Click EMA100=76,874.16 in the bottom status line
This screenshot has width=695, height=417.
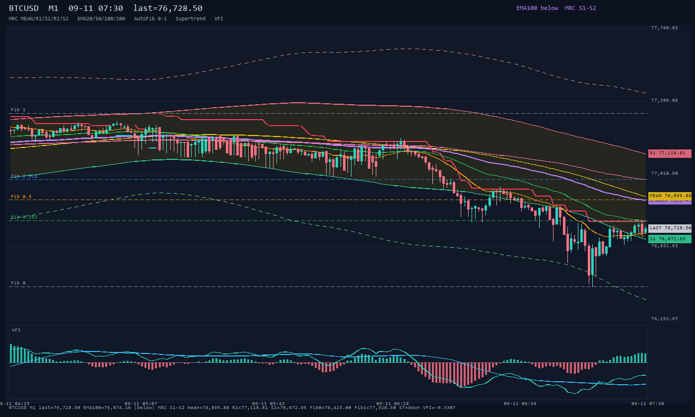(107, 408)
